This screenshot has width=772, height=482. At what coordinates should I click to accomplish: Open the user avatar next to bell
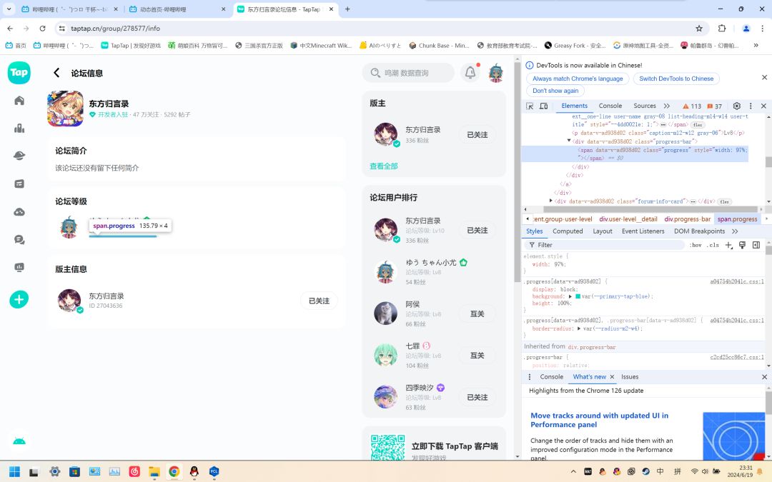point(496,73)
